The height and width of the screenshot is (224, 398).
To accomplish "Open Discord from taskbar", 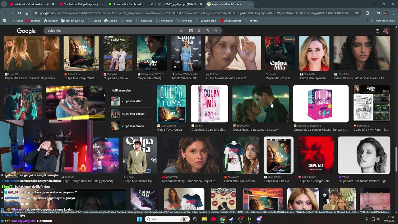I will click(x=259, y=219).
